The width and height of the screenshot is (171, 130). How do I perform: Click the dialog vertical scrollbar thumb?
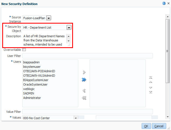[168, 51]
